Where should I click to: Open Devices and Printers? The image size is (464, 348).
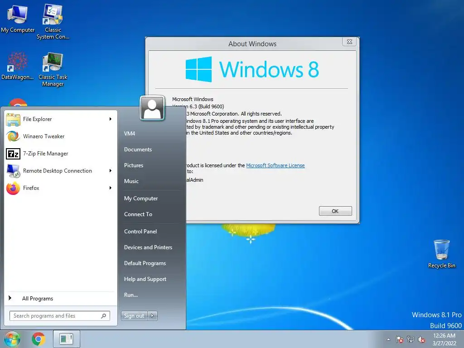[x=148, y=247]
